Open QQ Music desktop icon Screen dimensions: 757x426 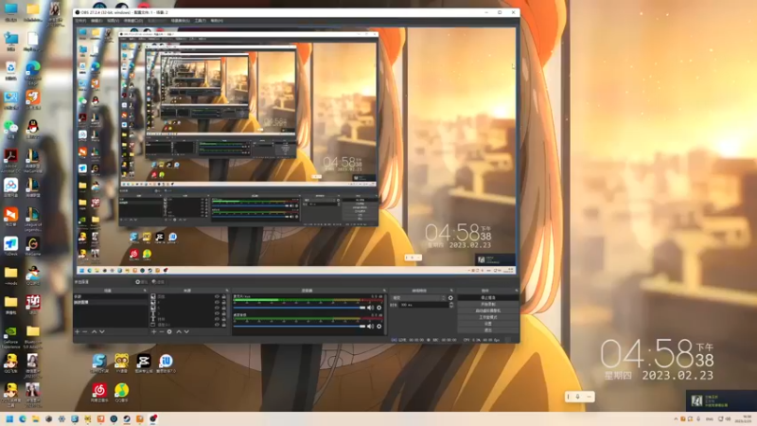(122, 393)
